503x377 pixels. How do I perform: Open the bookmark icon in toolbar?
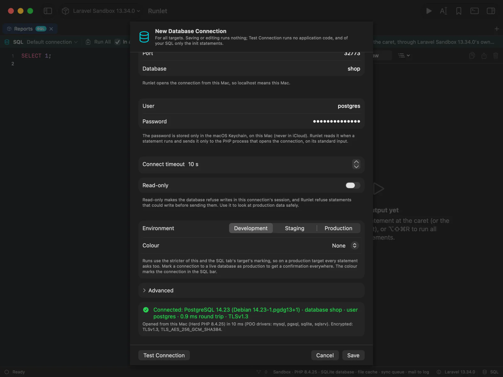click(459, 11)
